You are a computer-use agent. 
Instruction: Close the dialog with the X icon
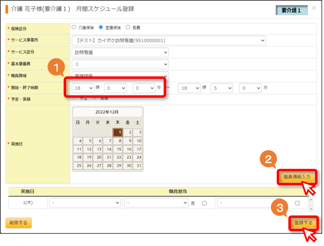314,8
